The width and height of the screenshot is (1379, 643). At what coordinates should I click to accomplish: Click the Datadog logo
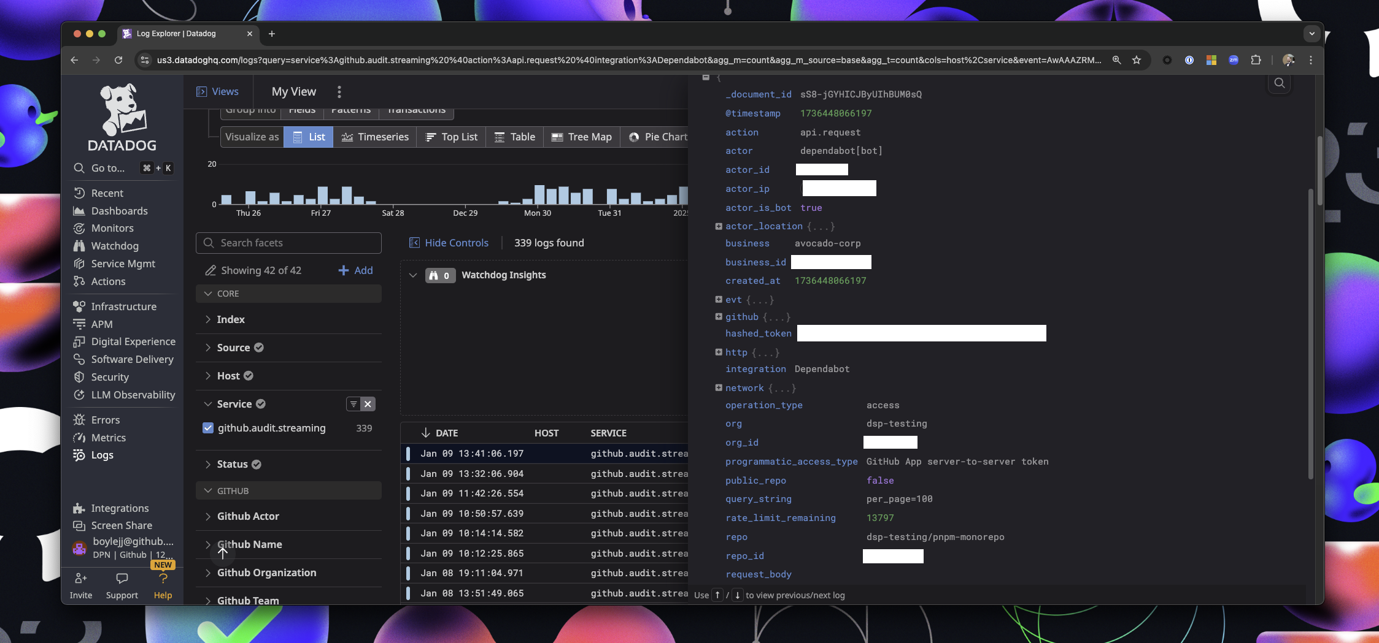click(x=122, y=117)
